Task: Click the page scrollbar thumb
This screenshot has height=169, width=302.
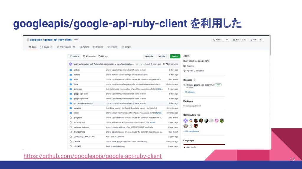Action: pos(270,45)
